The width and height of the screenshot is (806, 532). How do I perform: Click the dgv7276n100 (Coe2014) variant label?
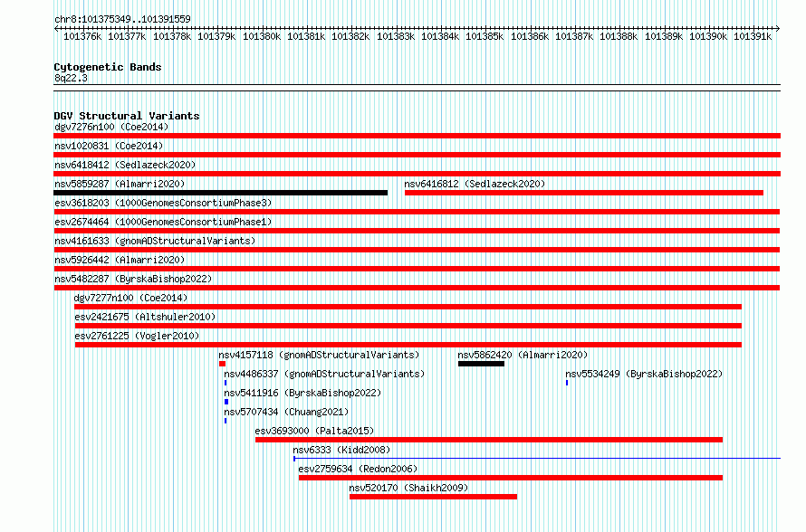pos(111,127)
